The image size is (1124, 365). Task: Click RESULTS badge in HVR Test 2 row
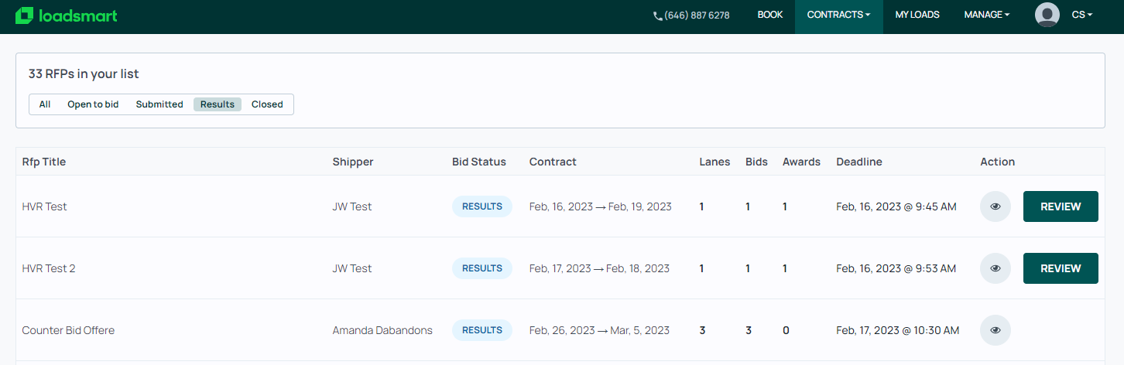point(482,268)
